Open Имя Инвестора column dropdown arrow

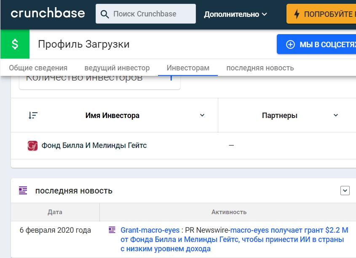coord(202,115)
